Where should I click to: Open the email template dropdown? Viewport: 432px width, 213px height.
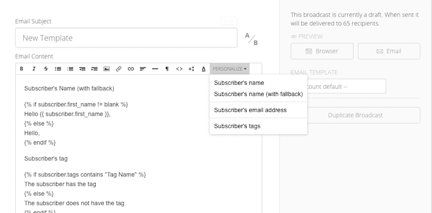click(x=339, y=86)
